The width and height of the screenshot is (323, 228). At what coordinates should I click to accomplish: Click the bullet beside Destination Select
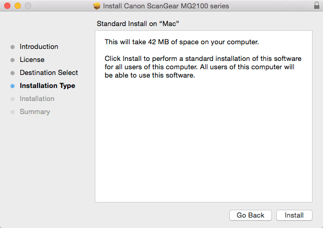13,73
